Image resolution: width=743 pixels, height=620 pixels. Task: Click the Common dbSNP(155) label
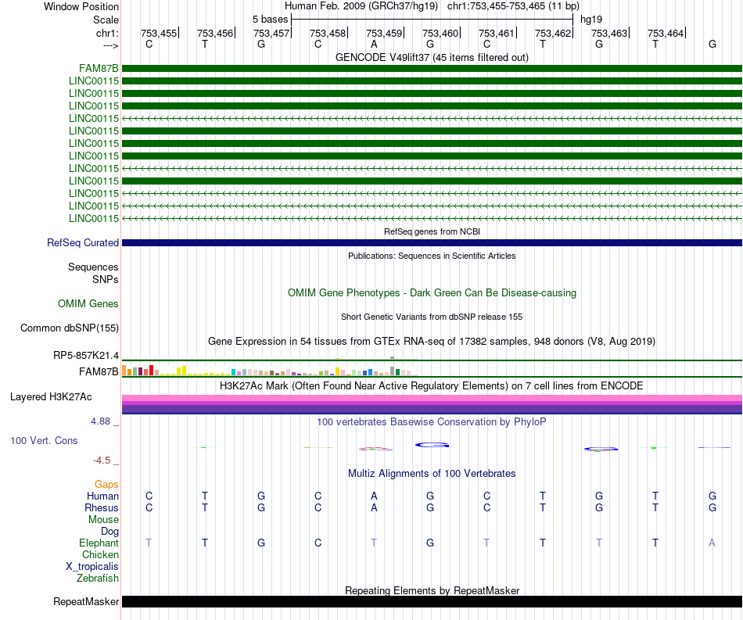(x=69, y=328)
